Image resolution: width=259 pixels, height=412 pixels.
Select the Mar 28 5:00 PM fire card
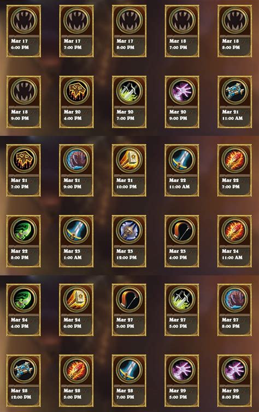click(x=76, y=381)
